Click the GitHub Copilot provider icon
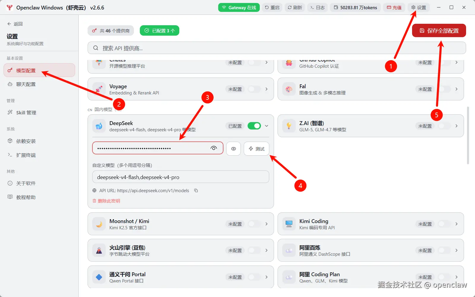The image size is (475, 297). tap(289, 63)
